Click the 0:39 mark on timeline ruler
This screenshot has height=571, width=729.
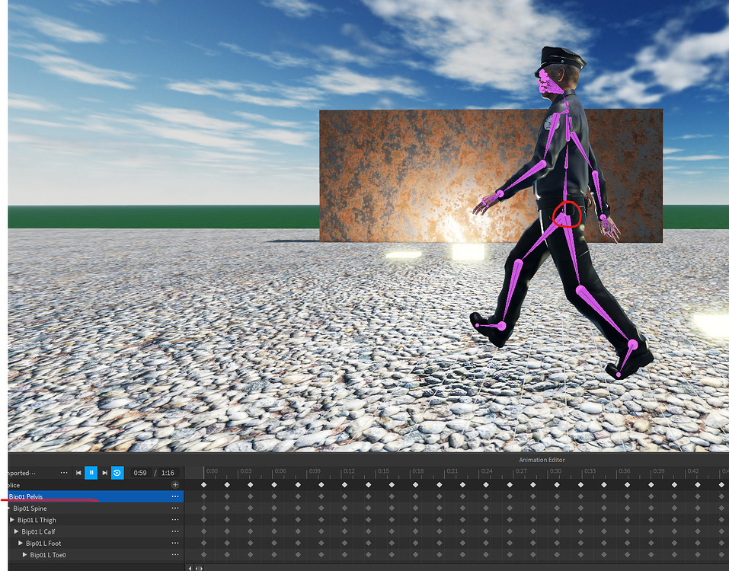click(x=658, y=471)
